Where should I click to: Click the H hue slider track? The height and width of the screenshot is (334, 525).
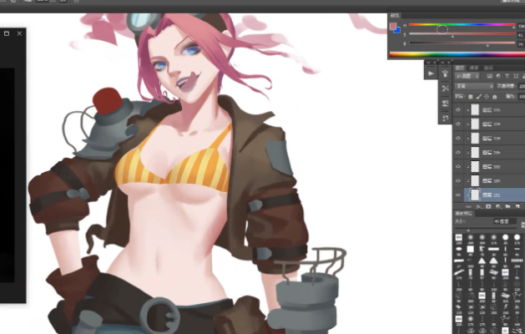click(x=462, y=24)
